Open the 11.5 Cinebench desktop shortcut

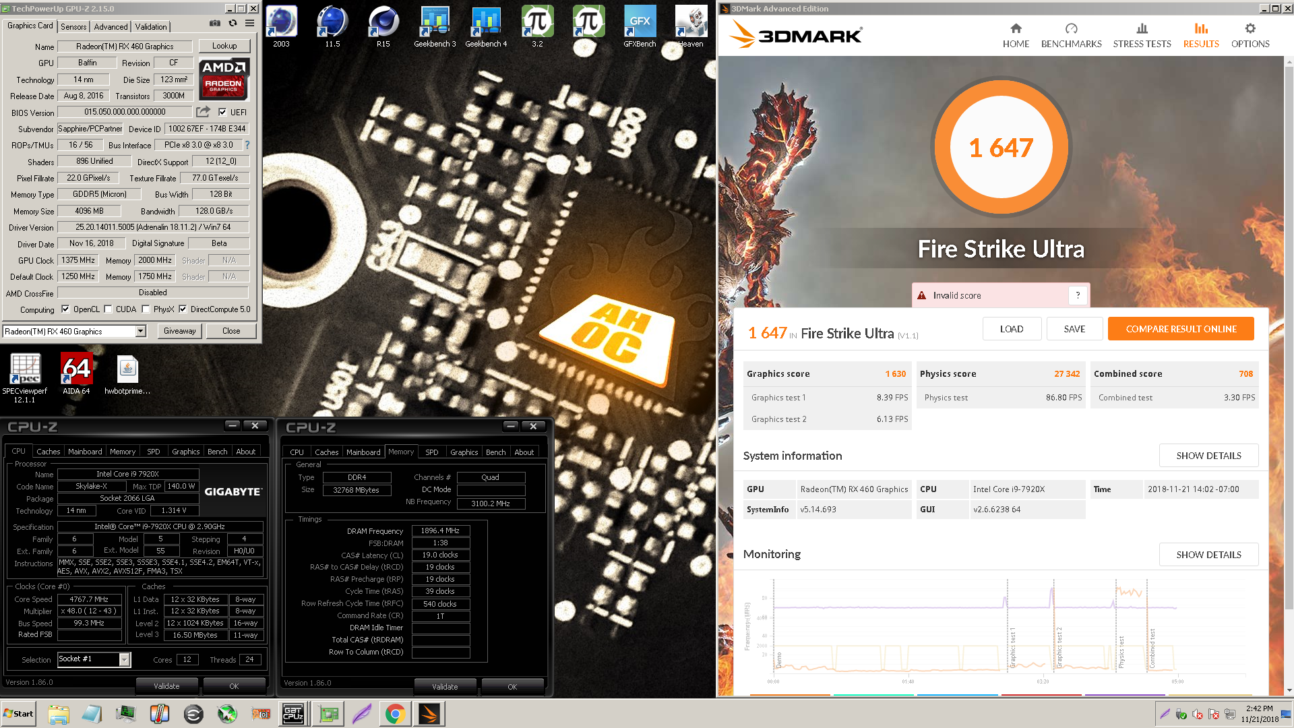pyautogui.click(x=332, y=27)
